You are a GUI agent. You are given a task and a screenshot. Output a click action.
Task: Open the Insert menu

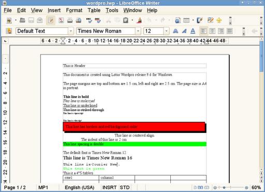tap(54, 10)
